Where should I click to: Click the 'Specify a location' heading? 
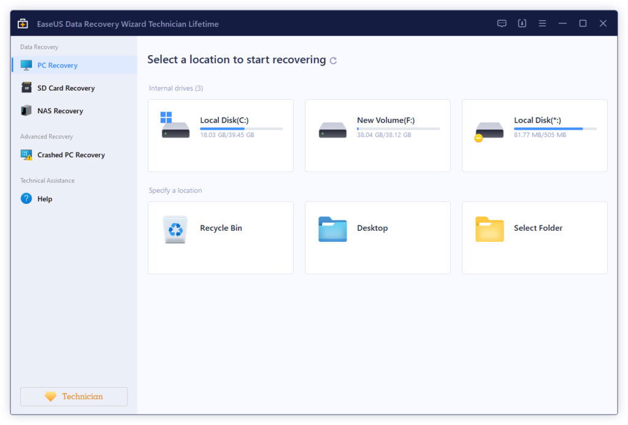[175, 190]
